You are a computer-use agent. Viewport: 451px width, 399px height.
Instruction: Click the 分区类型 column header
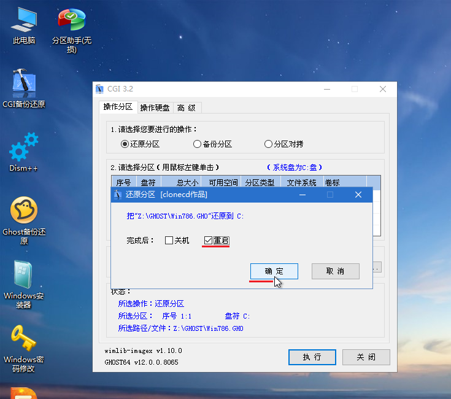(x=261, y=183)
